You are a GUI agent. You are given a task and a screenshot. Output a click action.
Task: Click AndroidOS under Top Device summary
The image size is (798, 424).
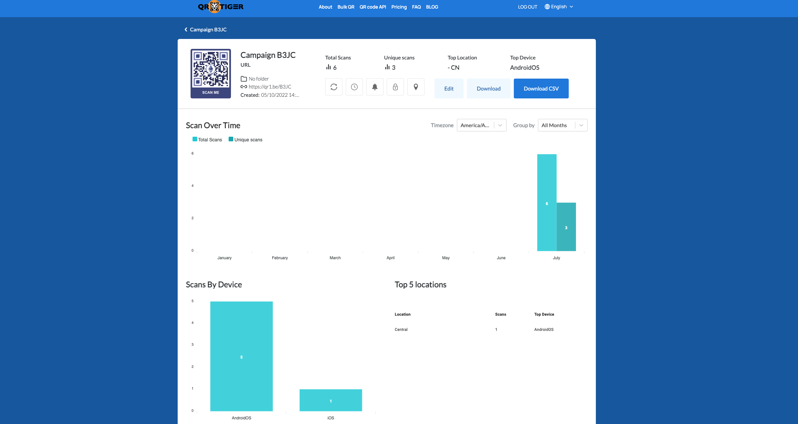525,67
